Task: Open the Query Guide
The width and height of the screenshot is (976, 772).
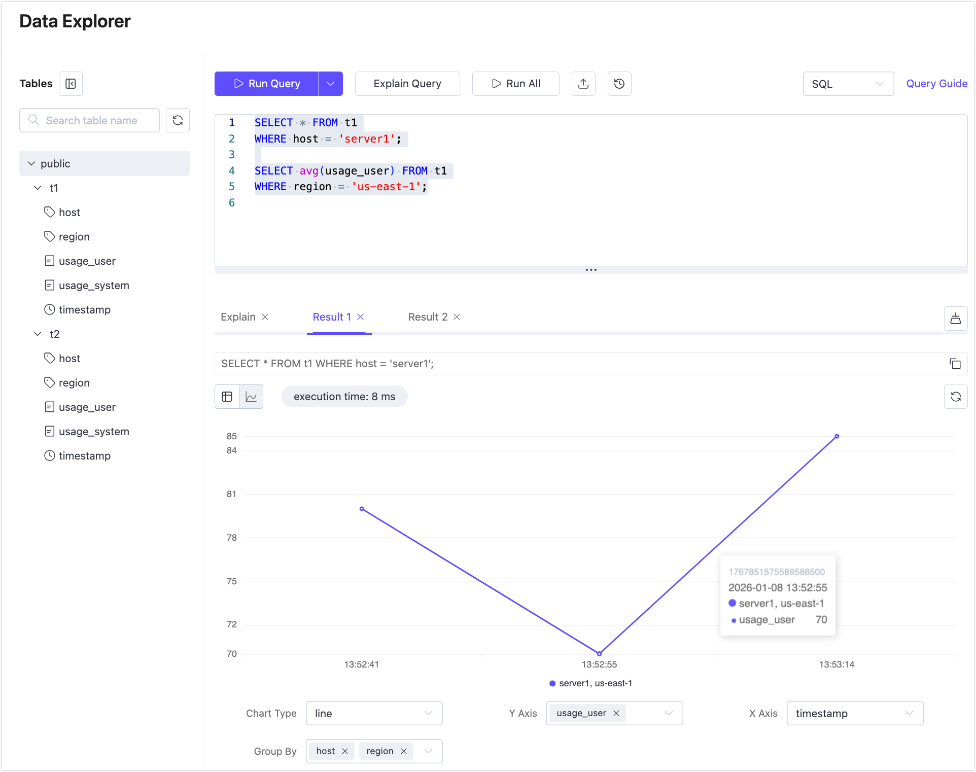Action: pyautogui.click(x=936, y=84)
